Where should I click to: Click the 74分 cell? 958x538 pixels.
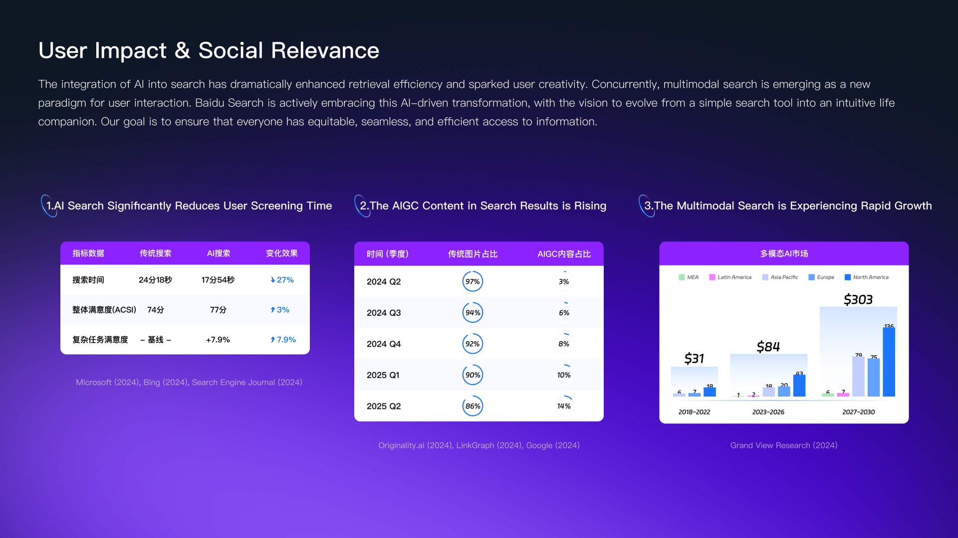click(156, 310)
